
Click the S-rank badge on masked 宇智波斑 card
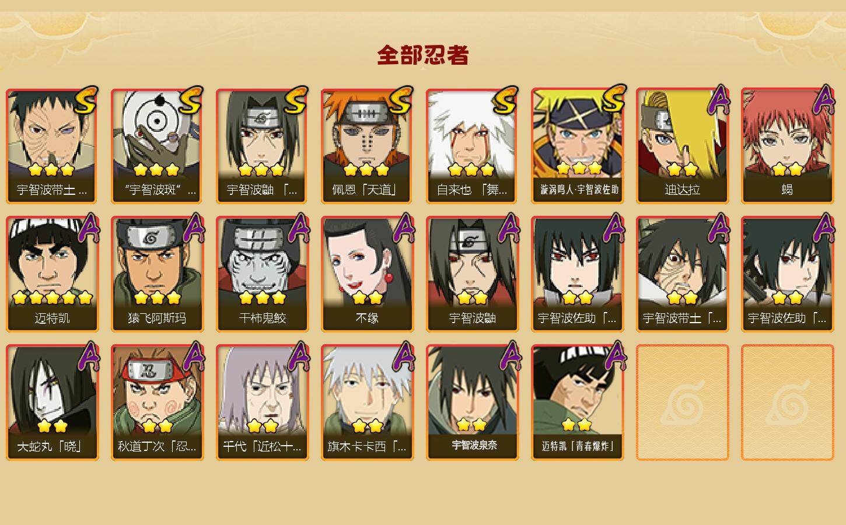click(191, 100)
